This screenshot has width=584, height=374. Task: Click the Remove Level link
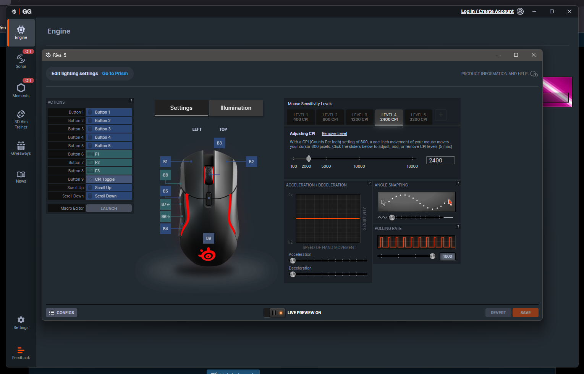[x=334, y=134]
